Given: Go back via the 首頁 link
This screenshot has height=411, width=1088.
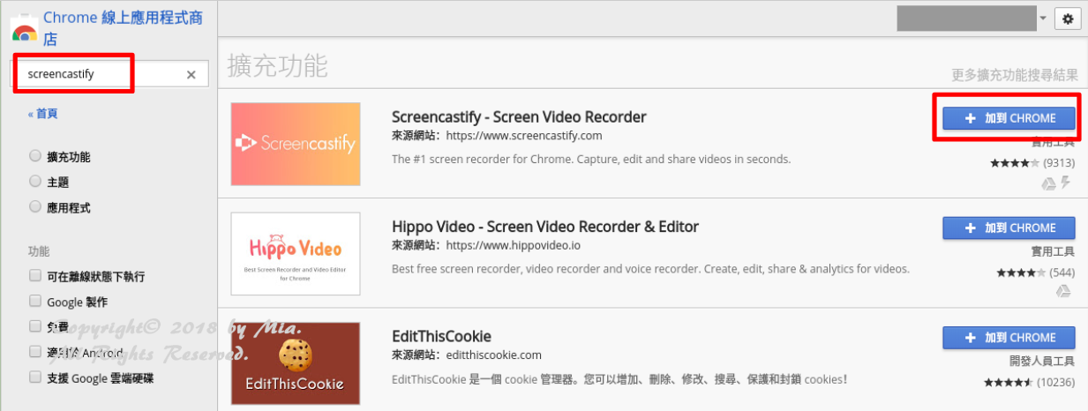Looking at the screenshot, I should coord(42,114).
